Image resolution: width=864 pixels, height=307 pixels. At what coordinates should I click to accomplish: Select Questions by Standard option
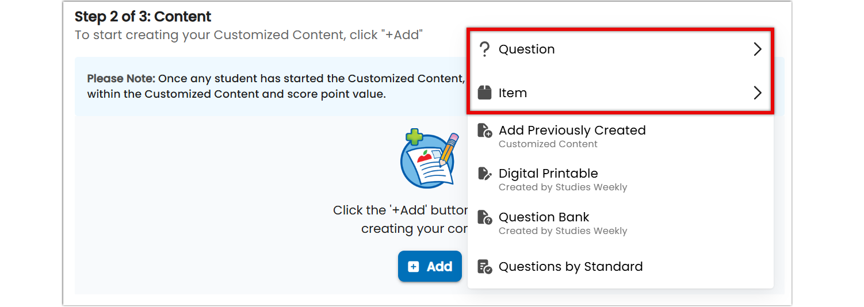click(x=620, y=267)
